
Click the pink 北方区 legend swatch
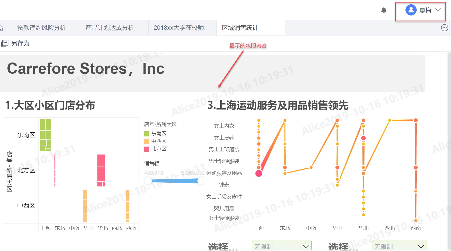coord(147,149)
